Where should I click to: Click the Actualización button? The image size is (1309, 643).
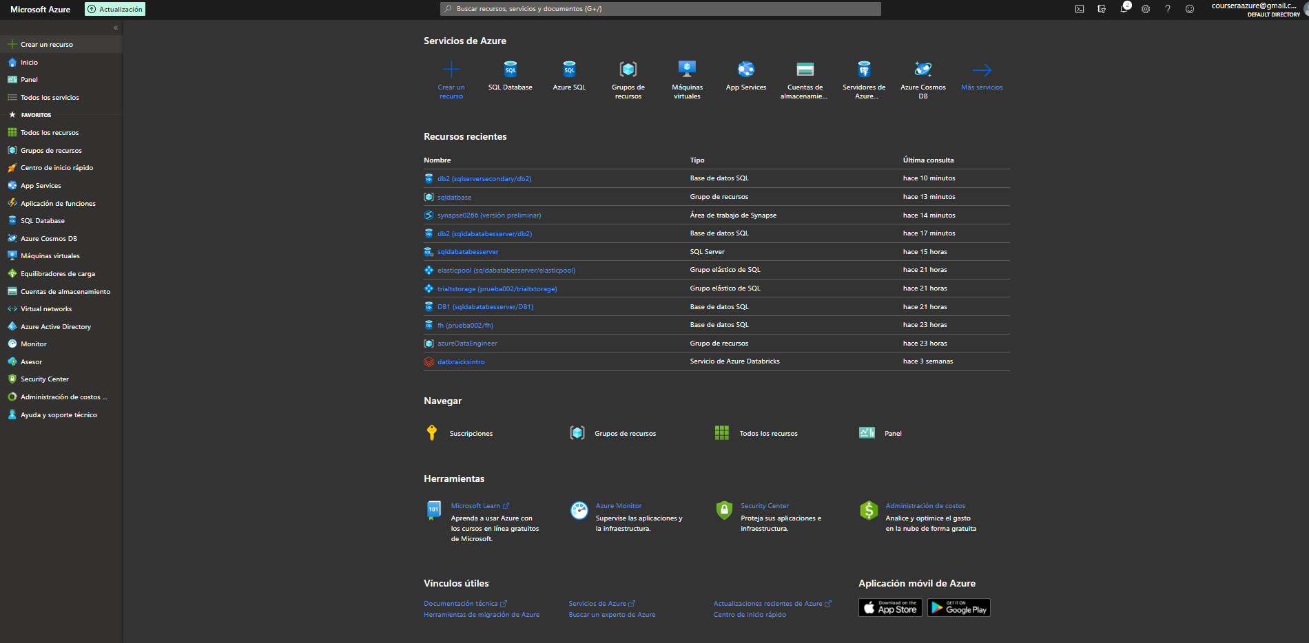click(115, 9)
